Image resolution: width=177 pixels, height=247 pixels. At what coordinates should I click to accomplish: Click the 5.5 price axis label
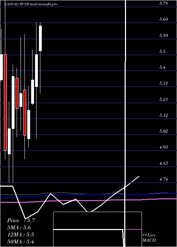162,52
